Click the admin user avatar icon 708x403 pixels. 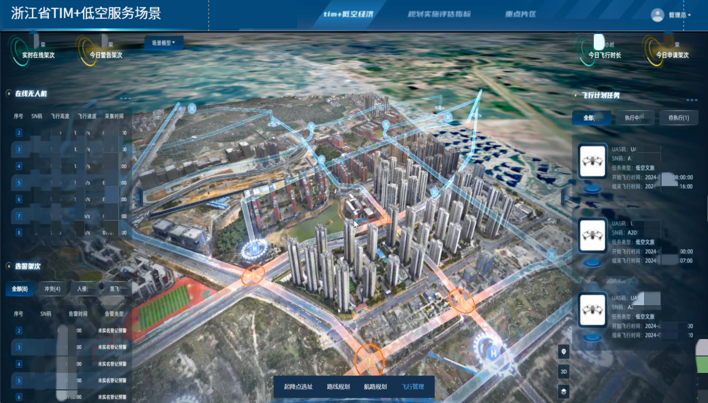tap(657, 15)
